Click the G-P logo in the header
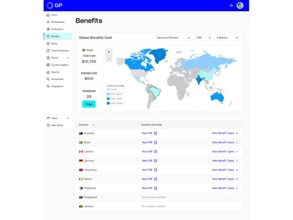Image resolution: width=293 pixels, height=220 pixels. point(54,5)
